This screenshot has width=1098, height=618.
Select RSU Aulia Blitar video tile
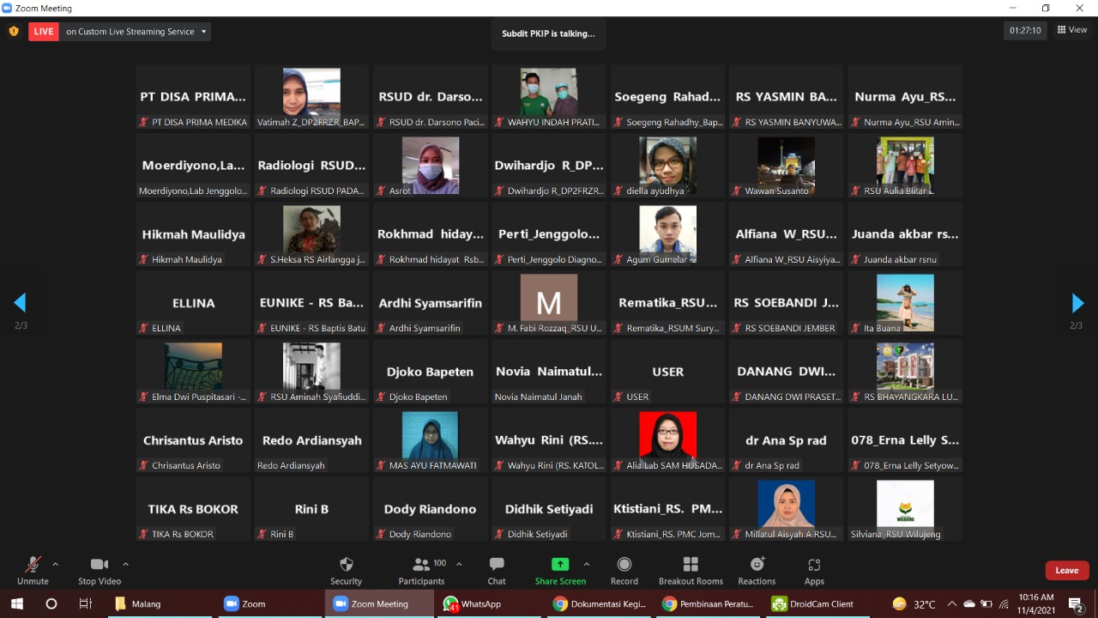(905, 166)
